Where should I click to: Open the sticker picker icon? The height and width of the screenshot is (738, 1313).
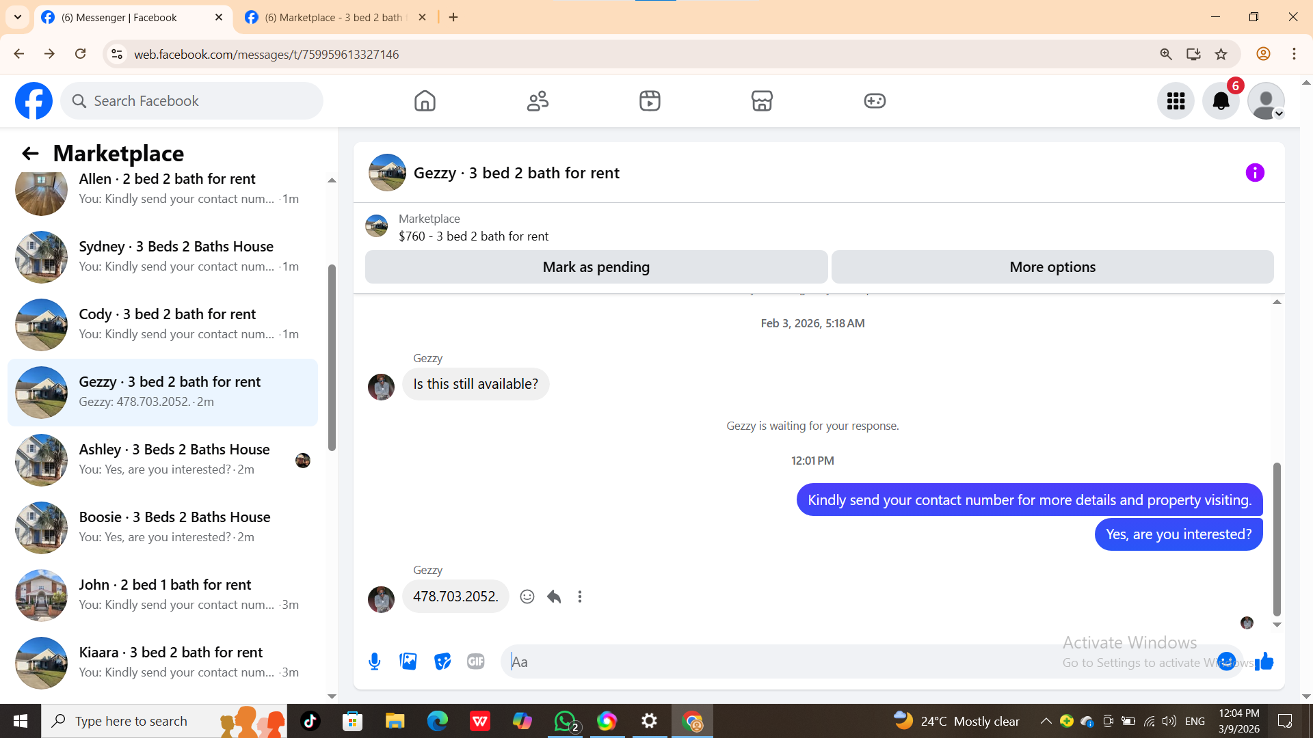pos(442,661)
